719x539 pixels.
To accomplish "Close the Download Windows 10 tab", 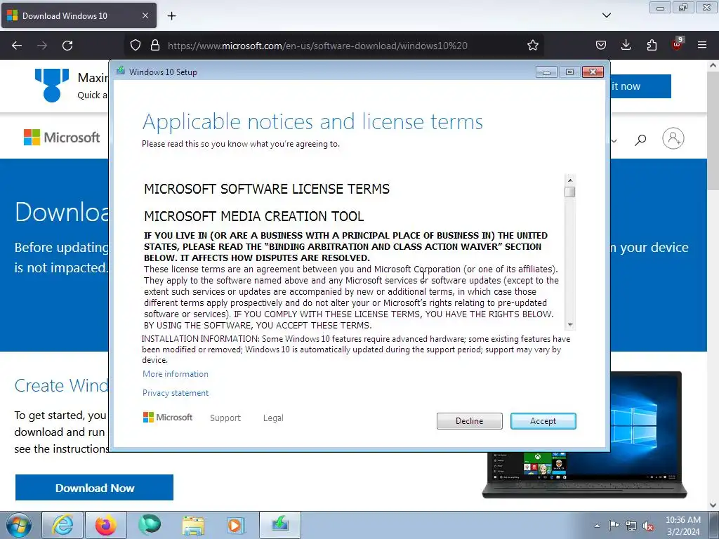I will (x=145, y=15).
